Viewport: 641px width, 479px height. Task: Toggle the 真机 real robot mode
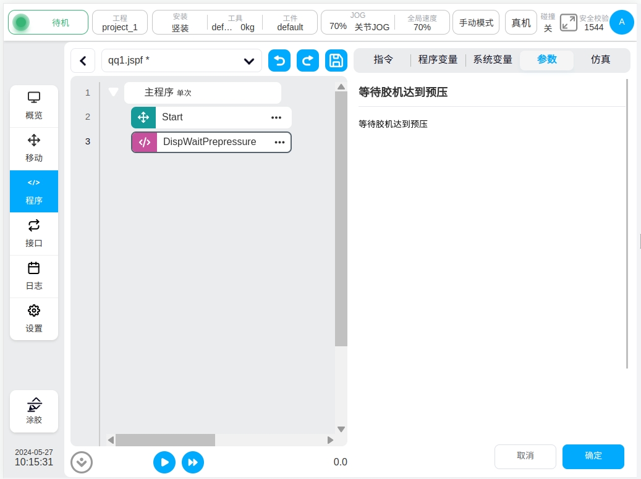point(521,23)
